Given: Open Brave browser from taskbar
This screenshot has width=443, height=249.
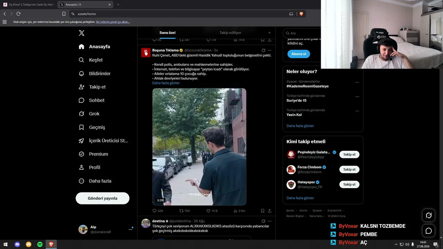Looking at the screenshot, I should (x=51, y=245).
